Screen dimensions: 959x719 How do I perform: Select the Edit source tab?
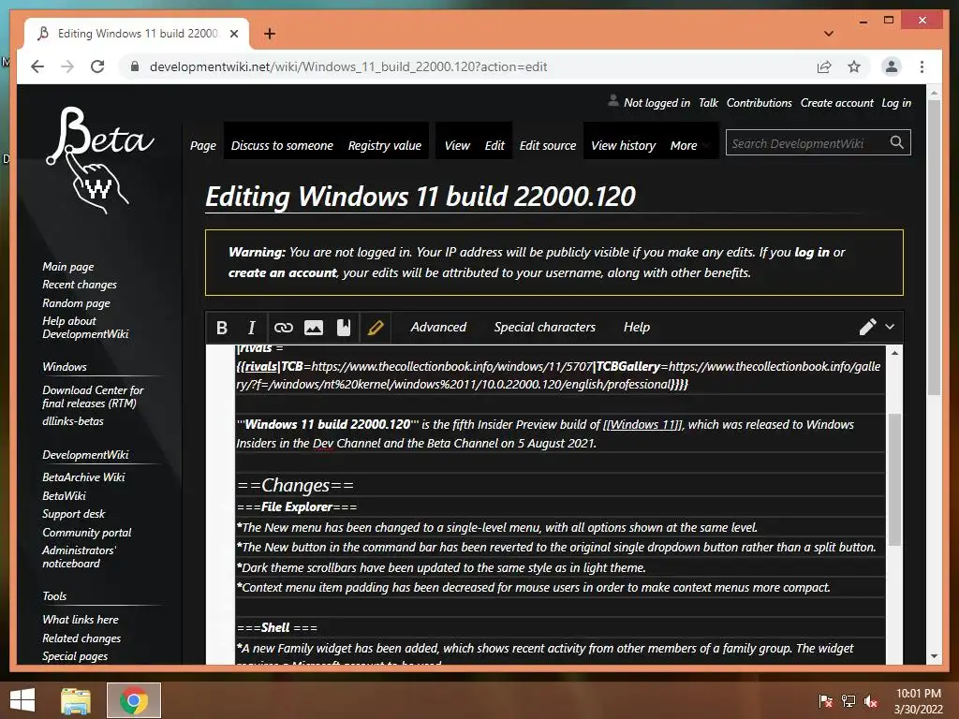pyautogui.click(x=547, y=145)
